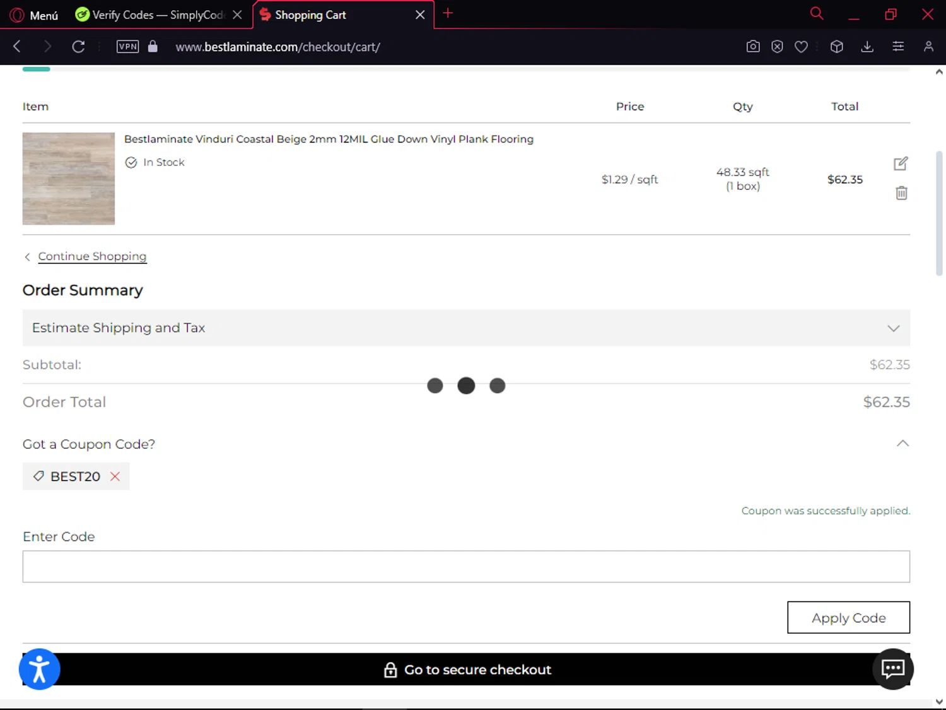
Task: Click the page vertical scrollbar thumb
Action: 939,213
